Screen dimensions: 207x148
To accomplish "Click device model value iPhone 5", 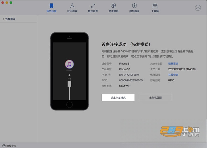I will [x=124, y=64].
